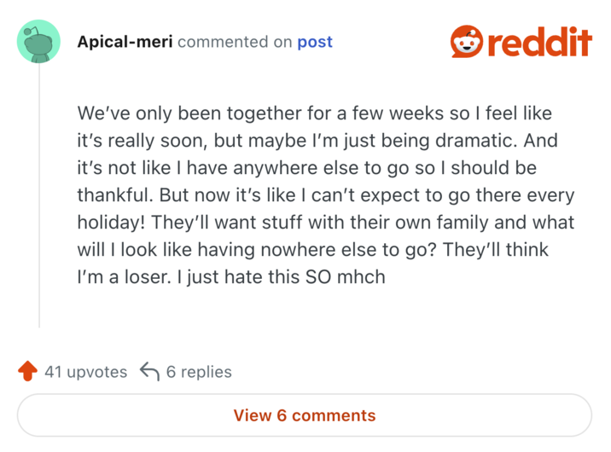Follow the blue "post" link
611x452 pixels.
(x=315, y=42)
